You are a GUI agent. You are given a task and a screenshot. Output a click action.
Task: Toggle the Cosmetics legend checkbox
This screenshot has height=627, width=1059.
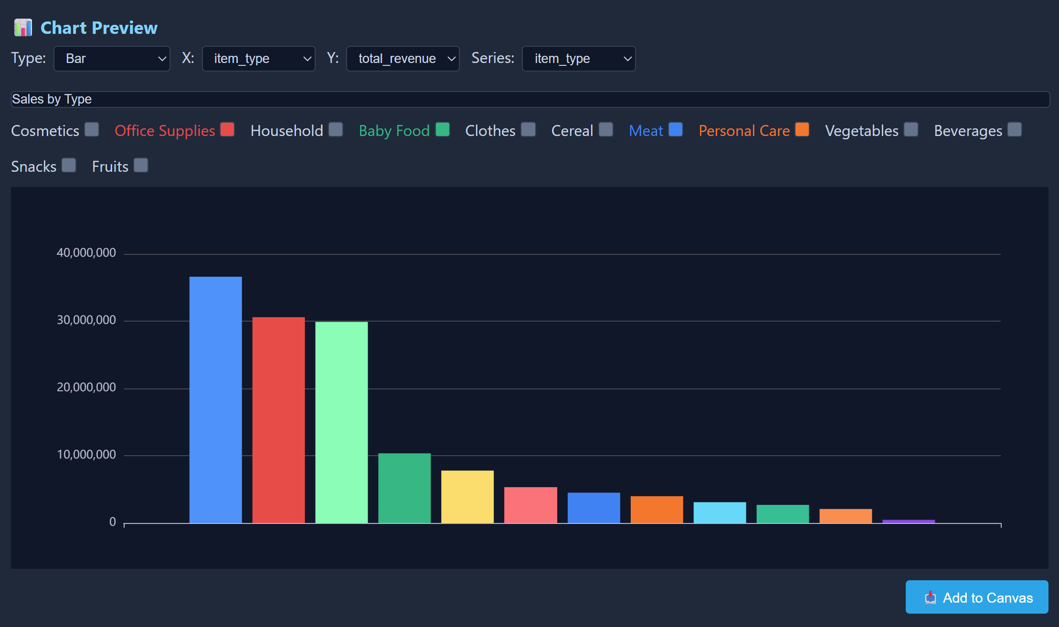(x=92, y=130)
